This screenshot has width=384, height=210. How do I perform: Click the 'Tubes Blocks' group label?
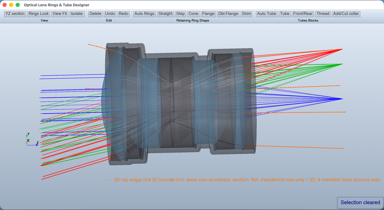(308, 20)
